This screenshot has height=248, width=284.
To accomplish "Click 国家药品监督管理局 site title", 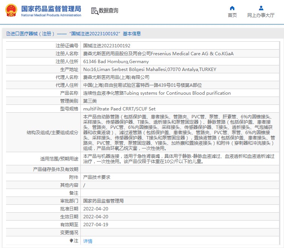I will (51, 9).
